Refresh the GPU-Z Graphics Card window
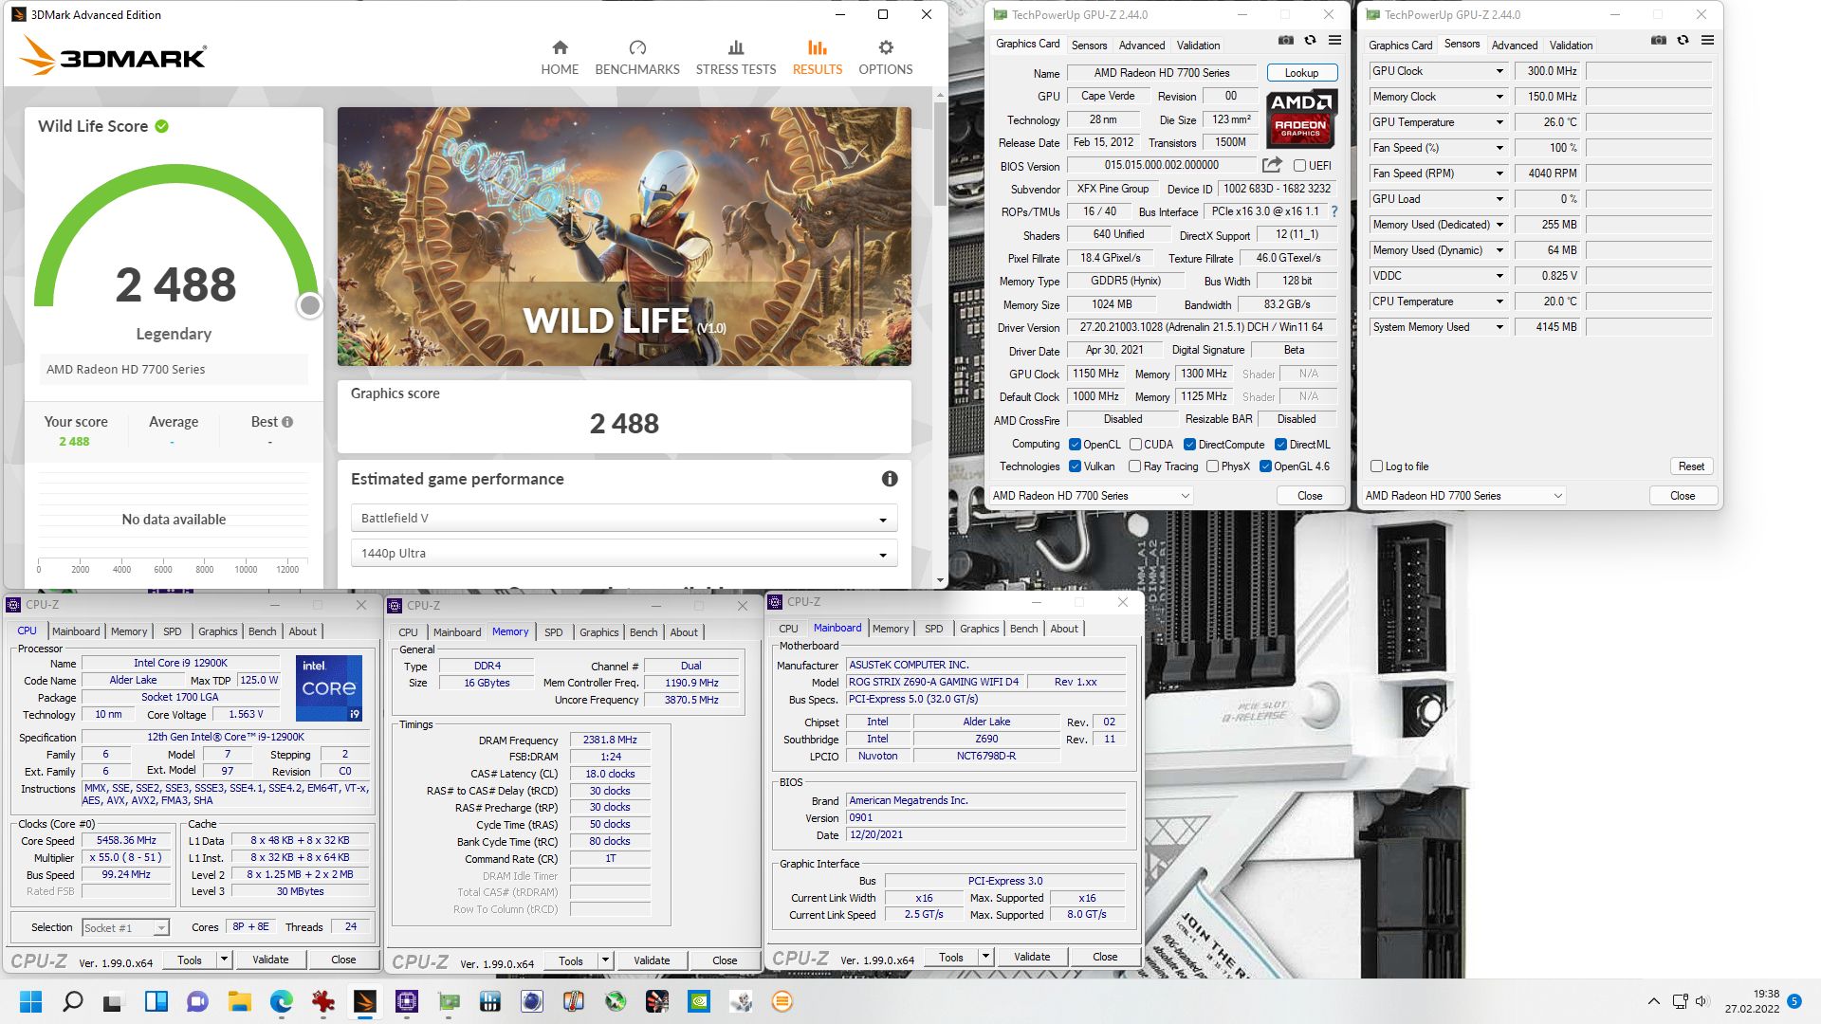Screen dimensions: 1821x1024 click(1310, 41)
